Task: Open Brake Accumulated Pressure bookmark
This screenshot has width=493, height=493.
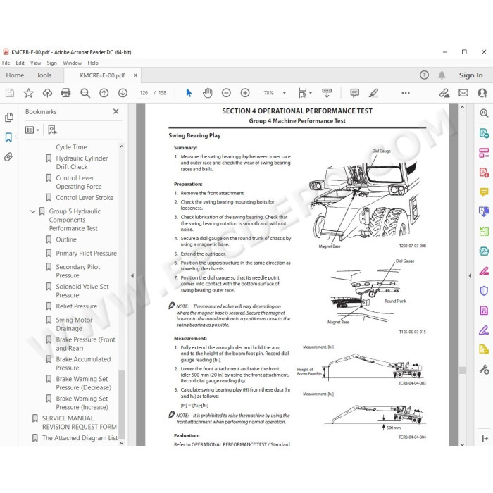Action: (83, 363)
